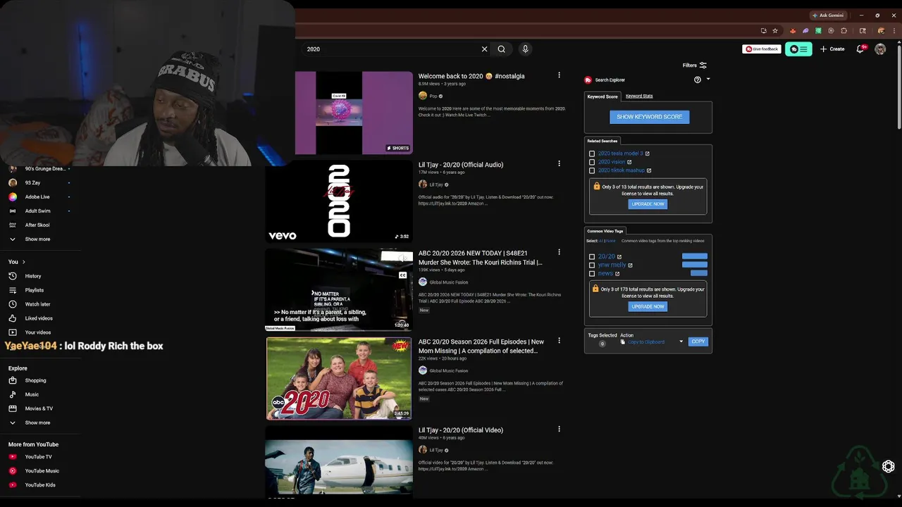Viewport: 902px width, 507px height.
Task: Click the green browser extension icon
Action: [x=819, y=31]
